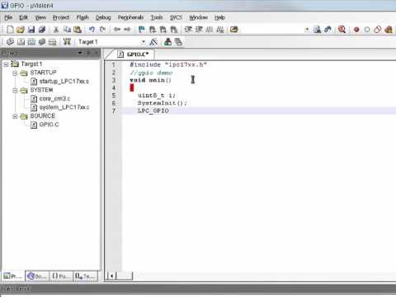This screenshot has height=297, width=396.
Task: Select startup_LPC17xx.s in the project tree
Action: (64, 82)
